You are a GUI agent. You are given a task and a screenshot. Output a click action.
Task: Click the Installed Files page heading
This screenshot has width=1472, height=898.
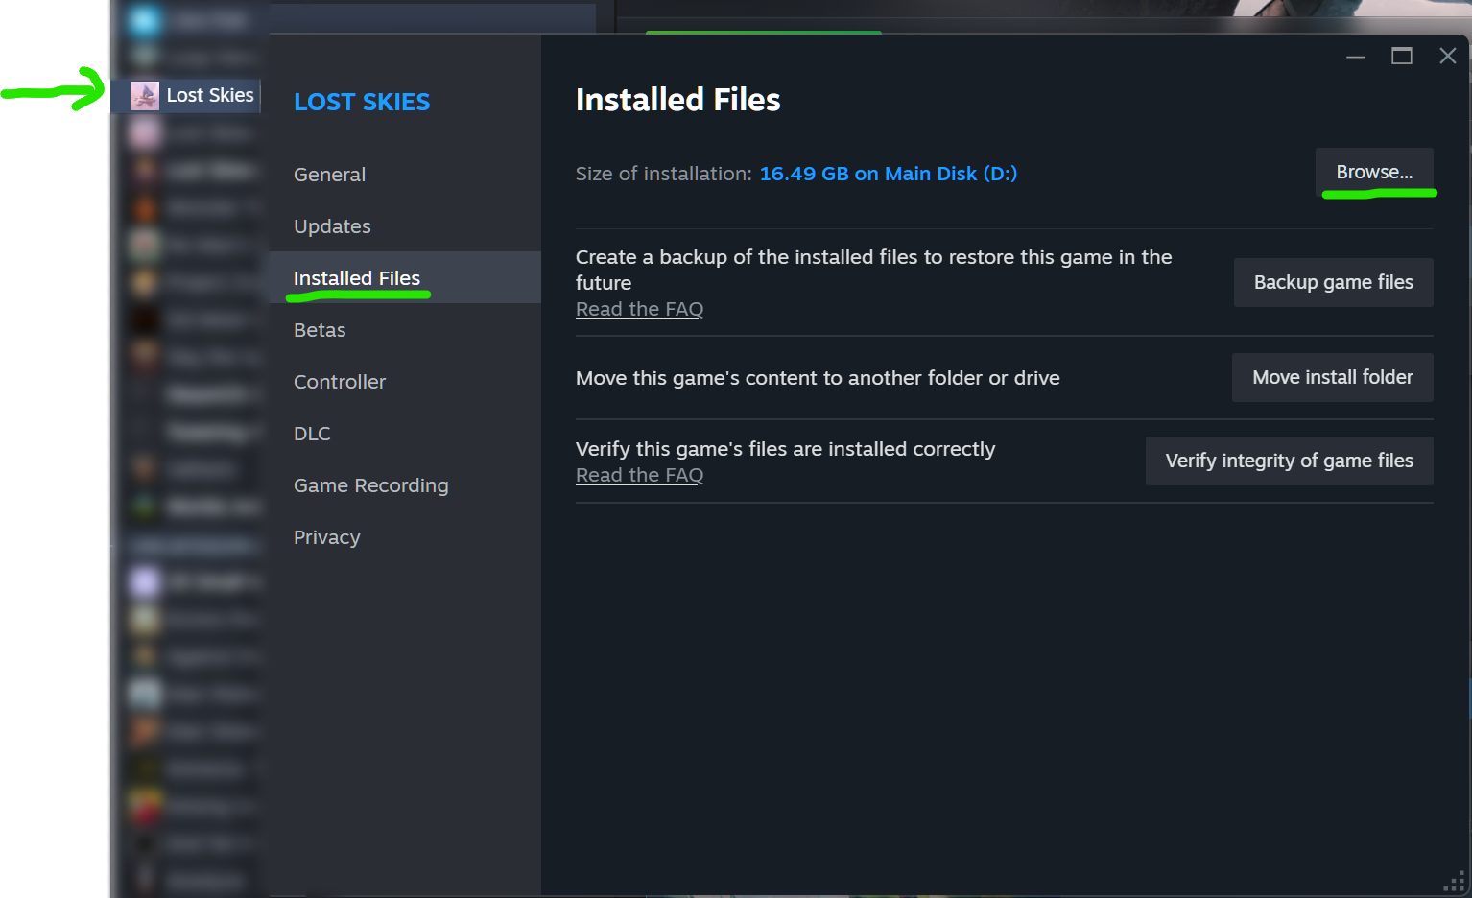pyautogui.click(x=677, y=100)
